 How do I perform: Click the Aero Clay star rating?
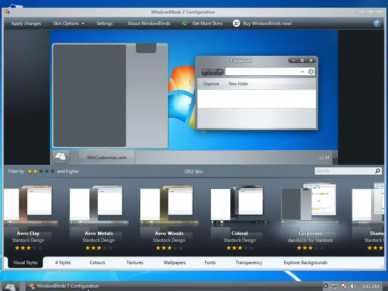pyautogui.click(x=28, y=248)
